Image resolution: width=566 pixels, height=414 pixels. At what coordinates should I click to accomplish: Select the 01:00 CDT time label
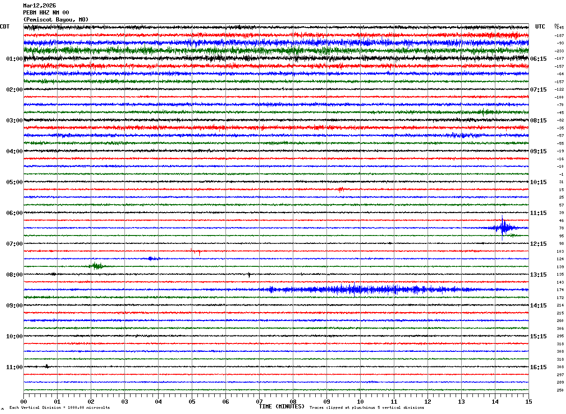click(x=15, y=59)
